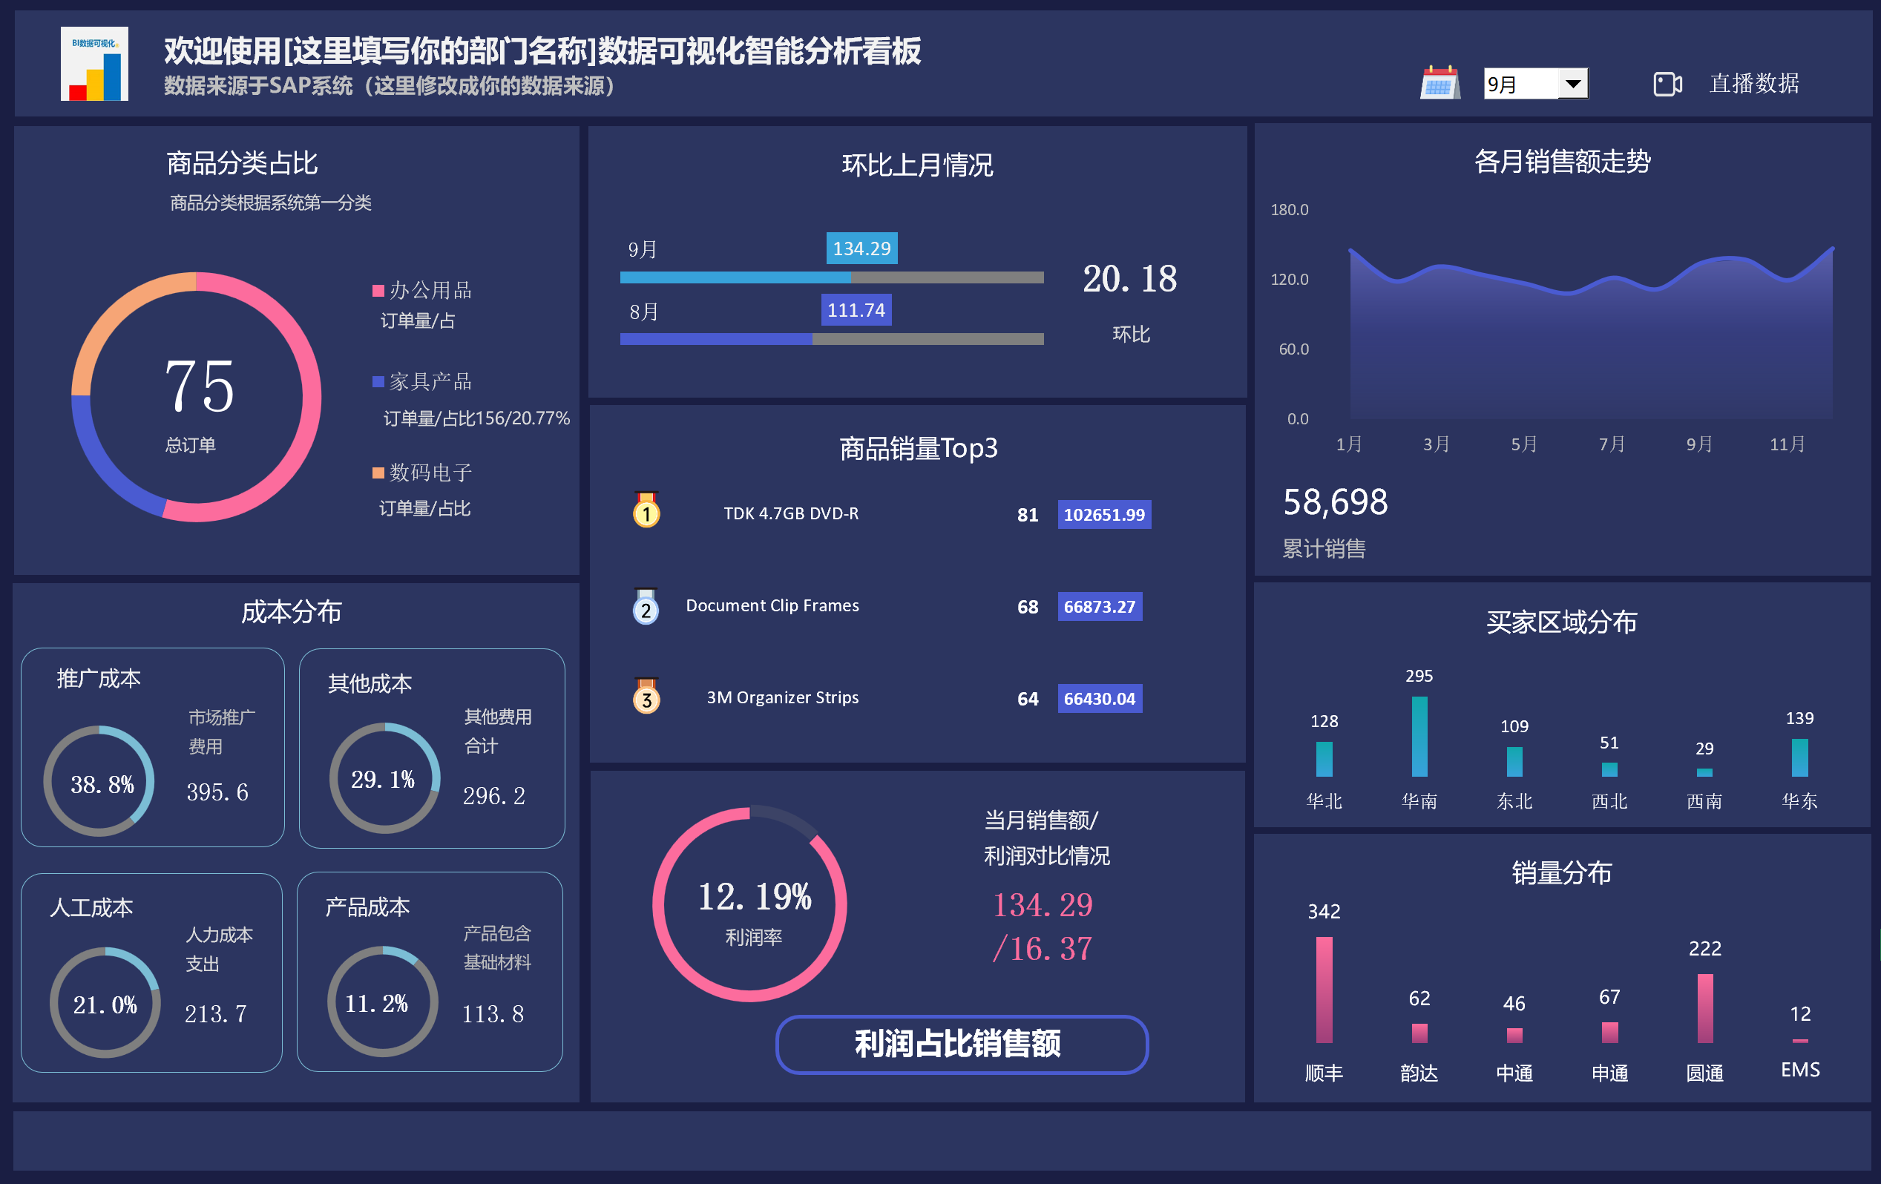Click the 12.19% profit rate ring
This screenshot has width=1881, height=1184.
pos(750,904)
